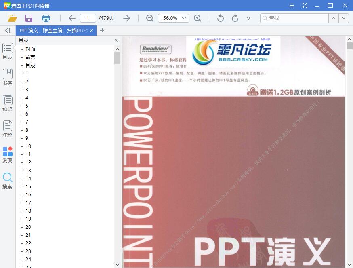Image resolution: width=353 pixels, height=268 pixels.
Task: Go to the next page arrow
Action: tap(127, 18)
